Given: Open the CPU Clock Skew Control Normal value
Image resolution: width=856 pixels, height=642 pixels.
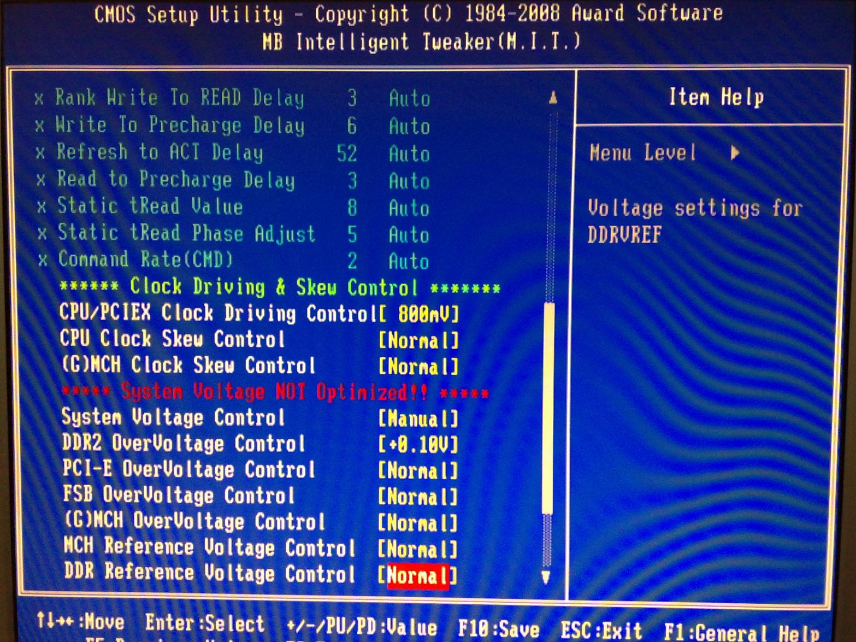Looking at the screenshot, I should click(419, 340).
